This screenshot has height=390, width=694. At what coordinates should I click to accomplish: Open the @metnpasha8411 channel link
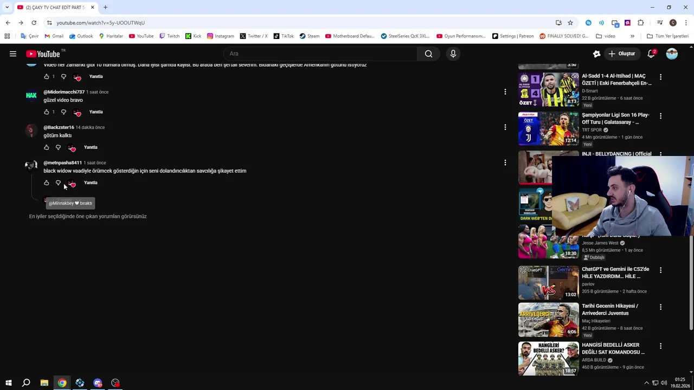62,162
